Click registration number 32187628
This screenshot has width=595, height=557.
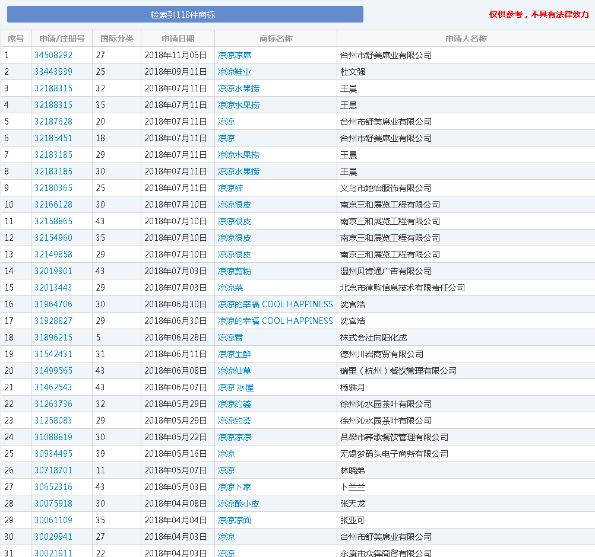pos(53,122)
